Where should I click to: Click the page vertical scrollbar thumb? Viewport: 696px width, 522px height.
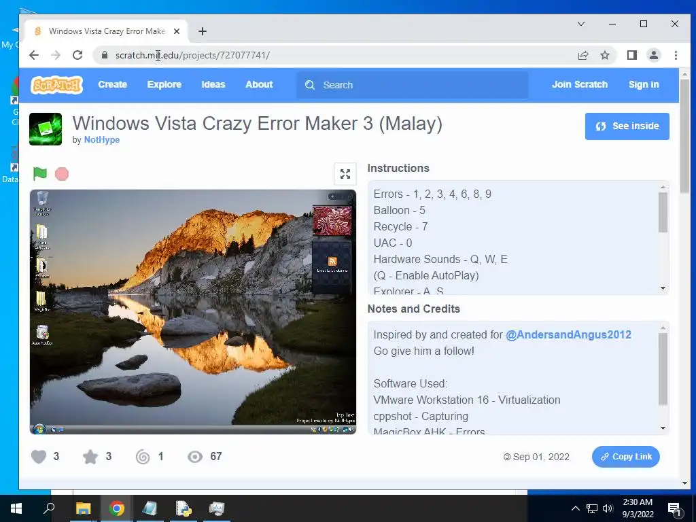point(685,137)
